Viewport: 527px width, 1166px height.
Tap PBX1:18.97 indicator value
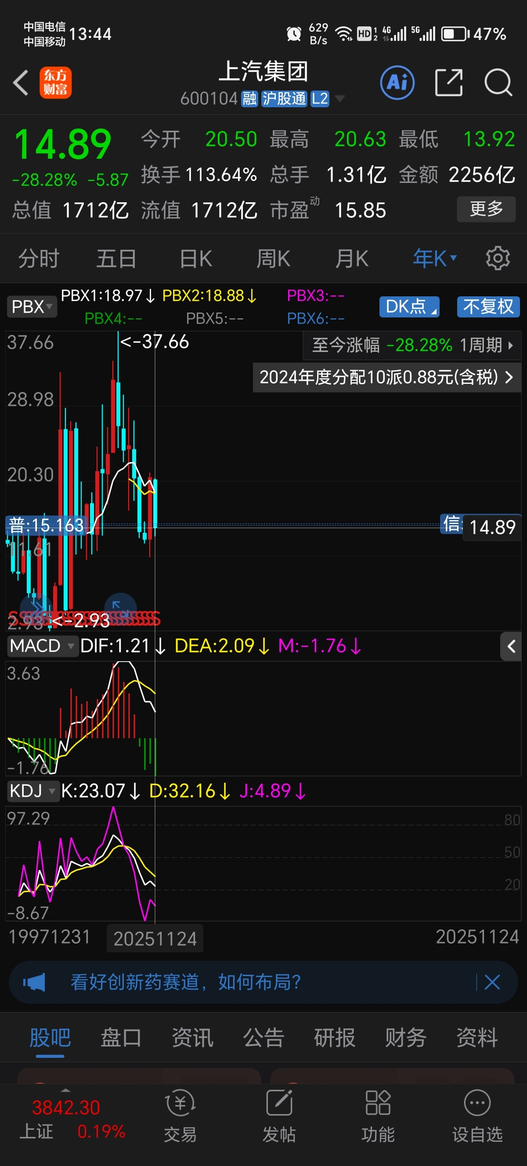tap(108, 295)
